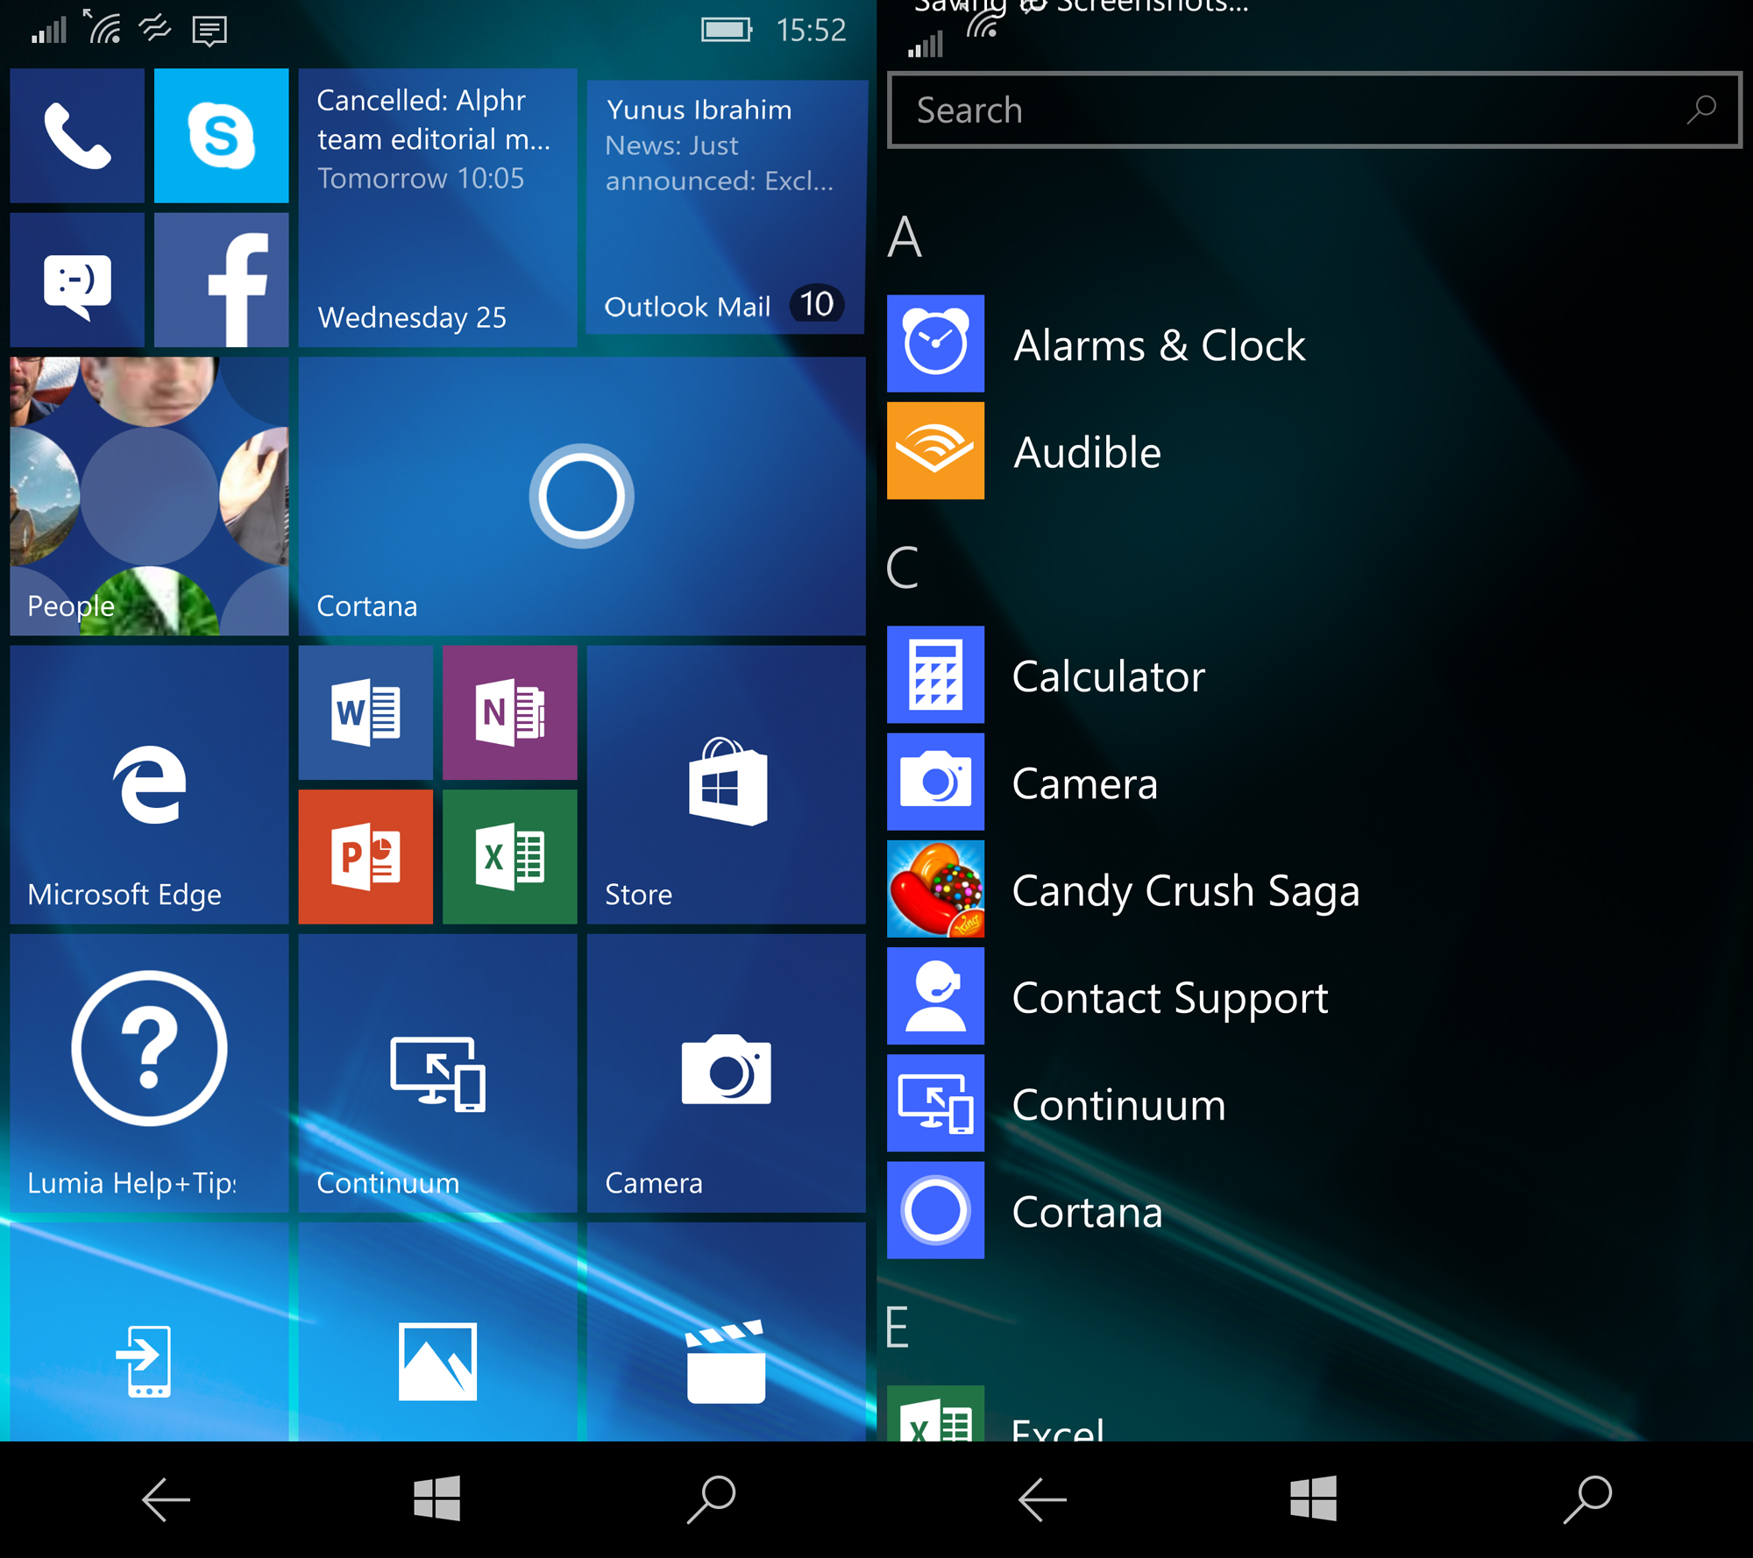
Task: Open the Store tile
Action: click(726, 784)
